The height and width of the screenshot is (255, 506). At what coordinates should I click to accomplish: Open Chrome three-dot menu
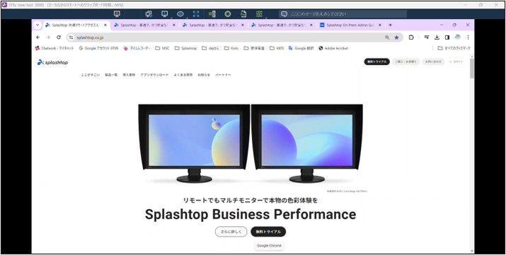pos(468,37)
